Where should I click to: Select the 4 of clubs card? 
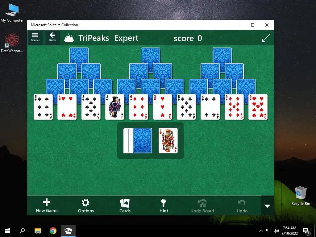pos(210,107)
